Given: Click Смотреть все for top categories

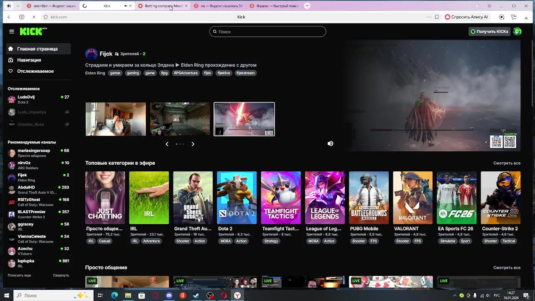Looking at the screenshot, I should [507, 163].
